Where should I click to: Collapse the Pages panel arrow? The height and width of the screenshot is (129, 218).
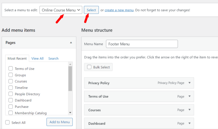(x=71, y=43)
